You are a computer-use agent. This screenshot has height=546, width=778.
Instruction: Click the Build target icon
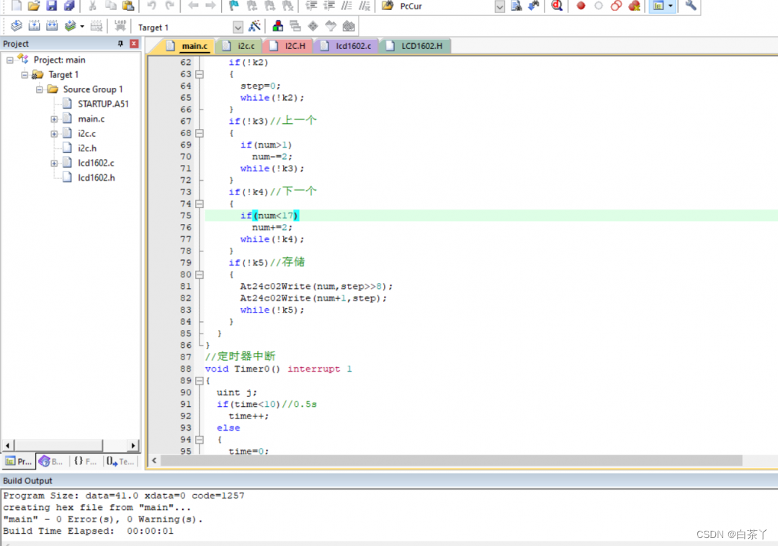click(x=34, y=27)
